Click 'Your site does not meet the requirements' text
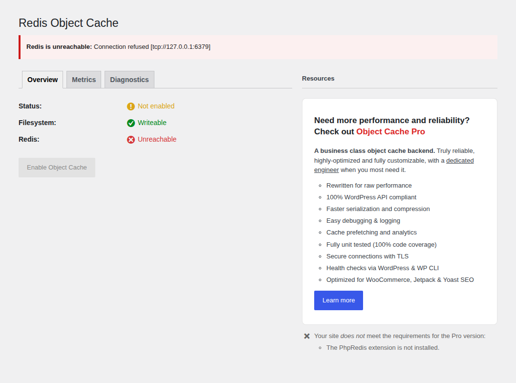The height and width of the screenshot is (383, 516). click(400, 336)
